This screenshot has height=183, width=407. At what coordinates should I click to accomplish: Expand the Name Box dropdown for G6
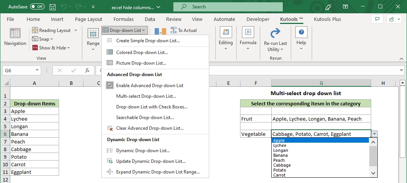(x=37, y=70)
